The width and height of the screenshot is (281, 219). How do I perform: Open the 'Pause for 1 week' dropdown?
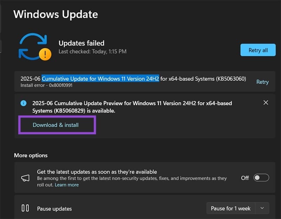click(x=231, y=208)
